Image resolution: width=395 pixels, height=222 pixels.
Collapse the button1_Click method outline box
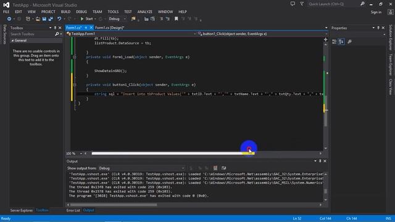click(75, 85)
